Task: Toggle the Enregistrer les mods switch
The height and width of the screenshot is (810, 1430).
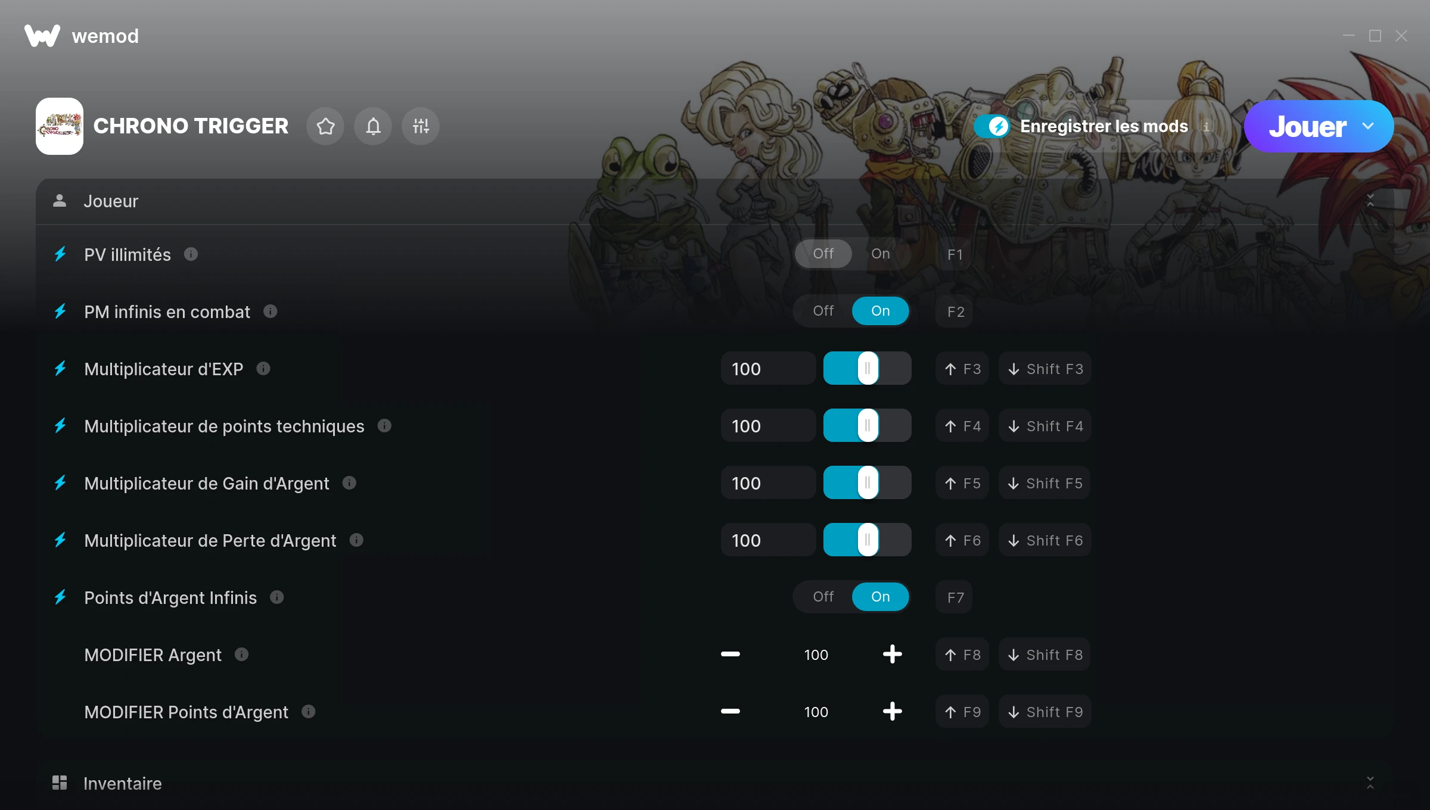Action: point(992,126)
